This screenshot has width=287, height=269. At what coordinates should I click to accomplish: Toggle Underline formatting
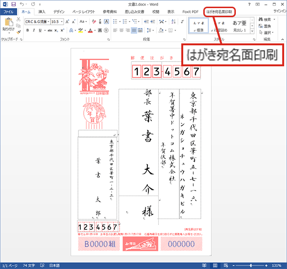point(40,31)
